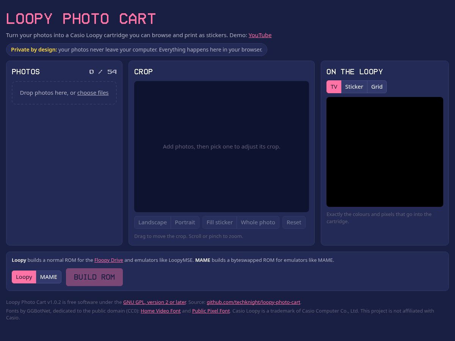This screenshot has width=455, height=341.
Task: Click the crop canvas area
Action: coord(221,147)
